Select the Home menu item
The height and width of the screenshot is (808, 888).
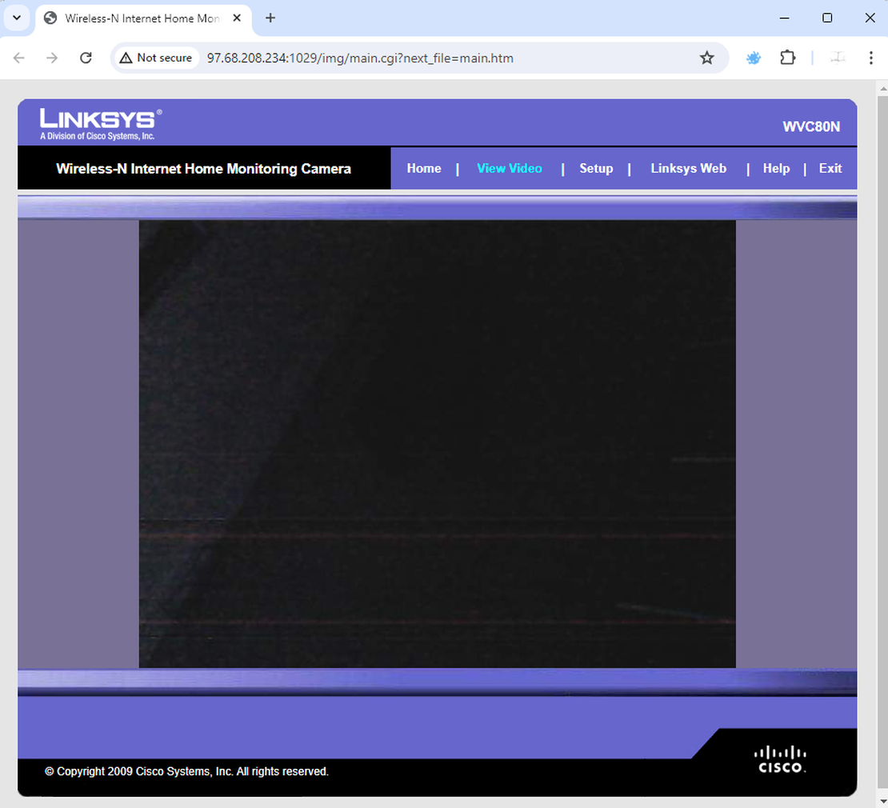(x=424, y=168)
